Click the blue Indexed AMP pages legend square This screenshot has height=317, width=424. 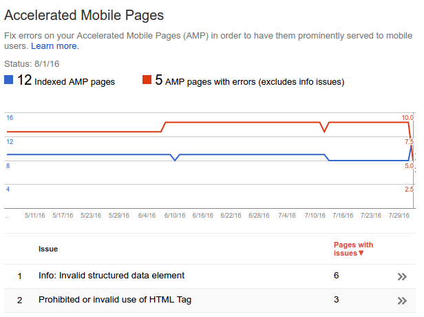point(9,81)
